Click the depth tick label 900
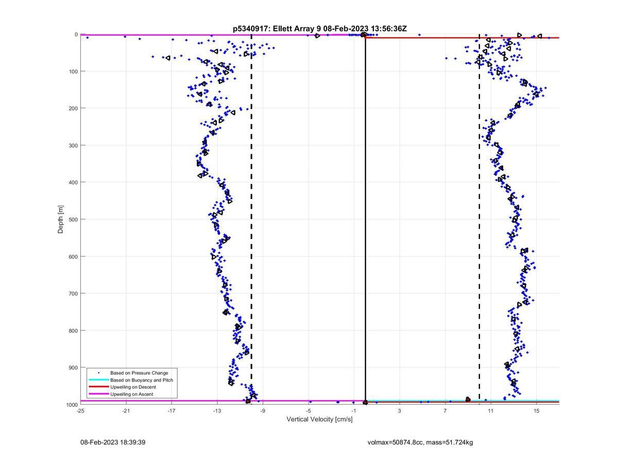 click(73, 368)
